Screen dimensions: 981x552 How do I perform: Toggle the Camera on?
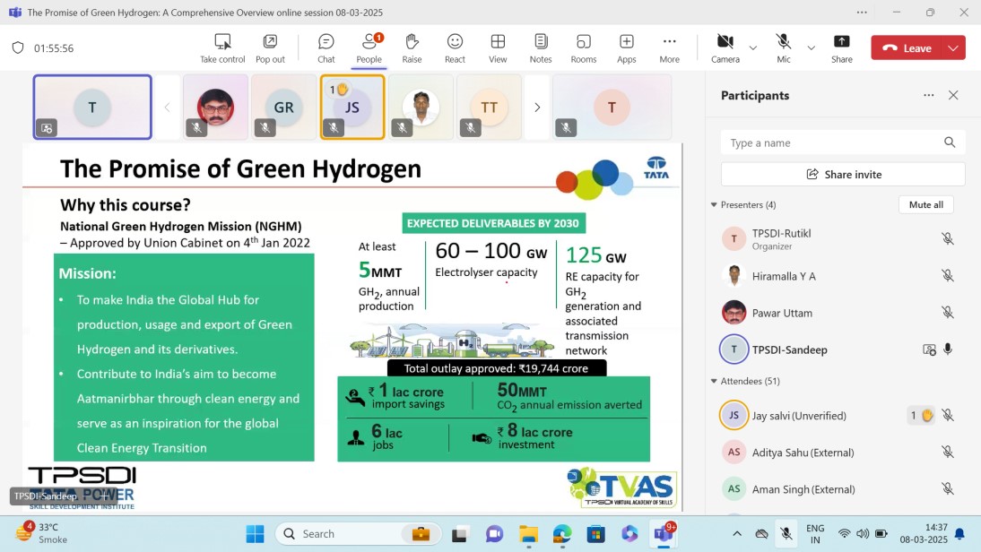click(x=725, y=48)
